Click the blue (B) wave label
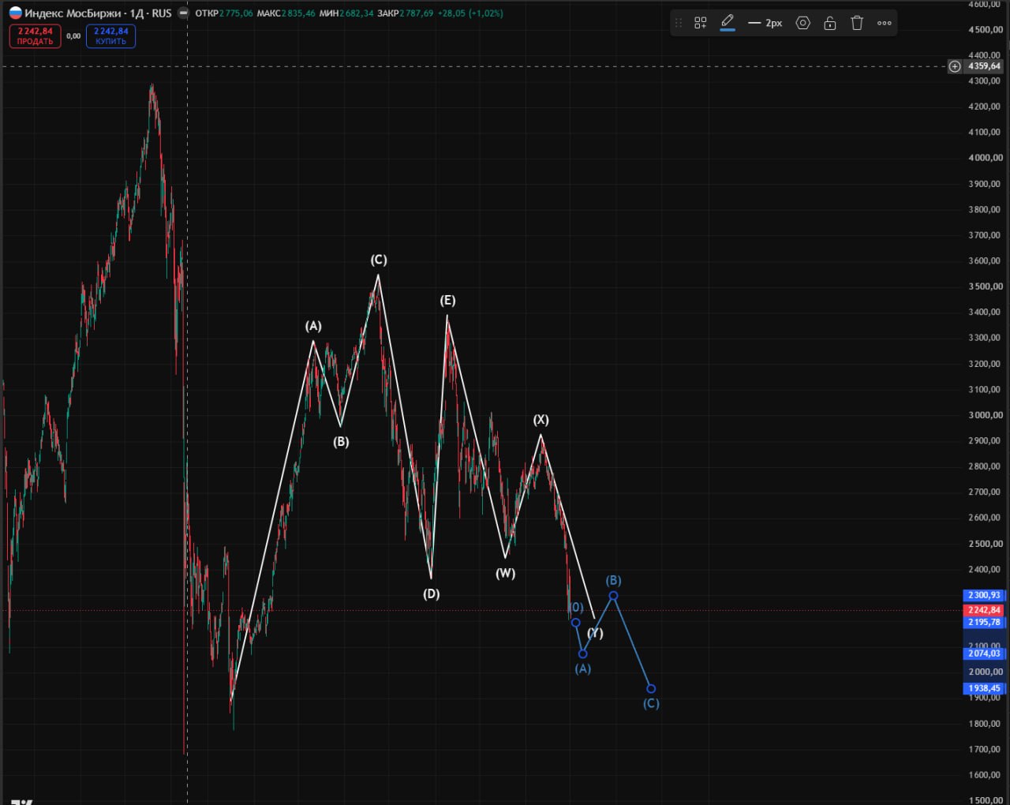The height and width of the screenshot is (805, 1010). click(613, 581)
